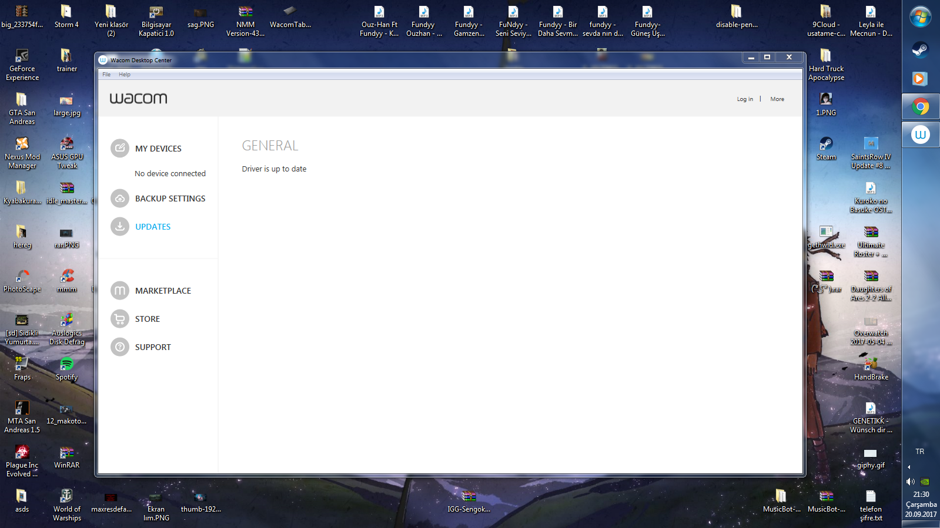Open Steam from the taskbar
Image resolution: width=940 pixels, height=528 pixels.
click(921, 50)
